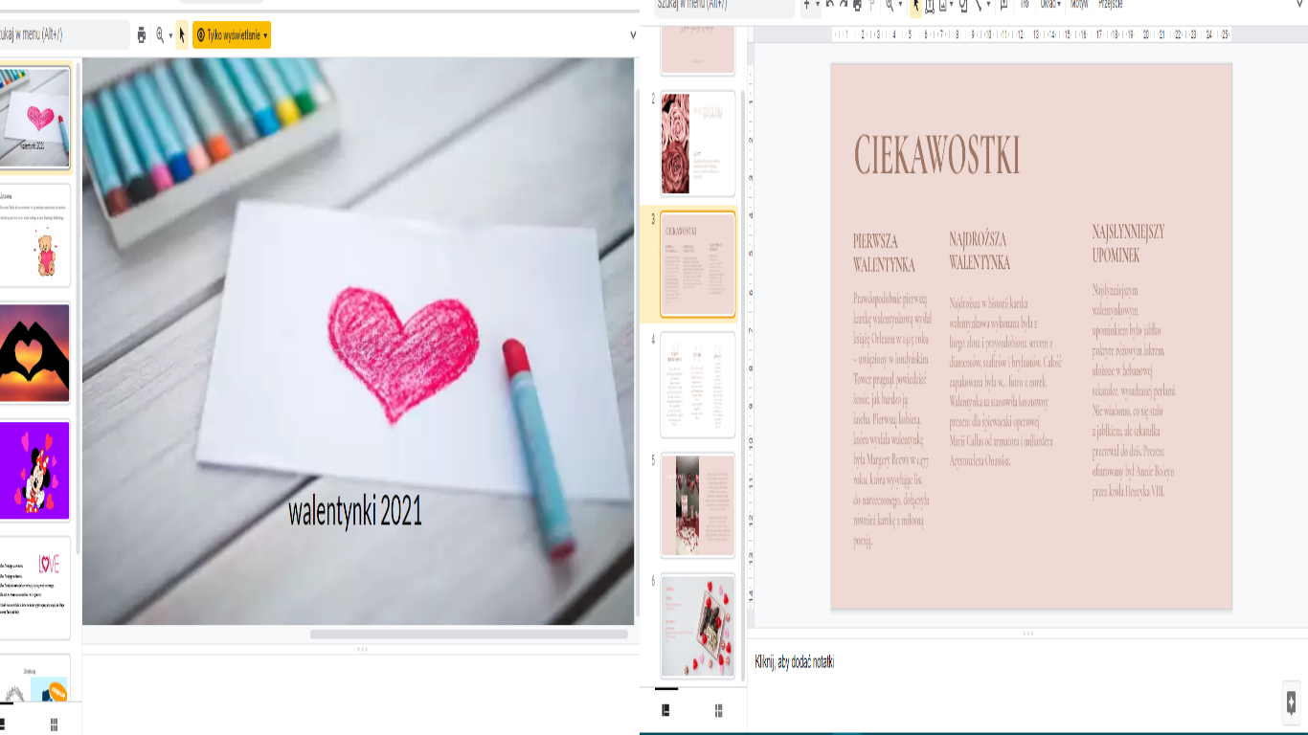The height and width of the screenshot is (735, 1308).
Task: Click the 'PIERWSZA WALENTYNKA' heading
Action: (884, 253)
